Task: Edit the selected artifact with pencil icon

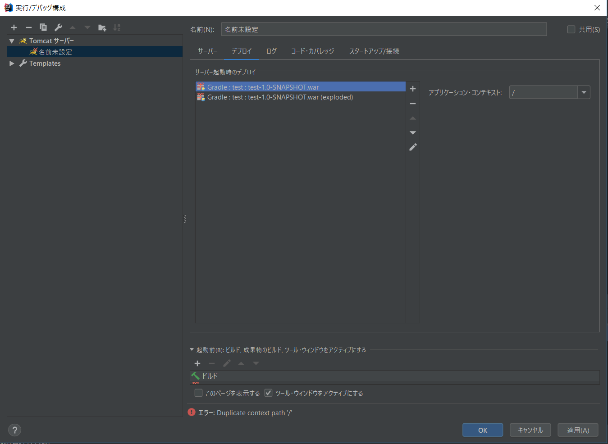Action: point(413,147)
